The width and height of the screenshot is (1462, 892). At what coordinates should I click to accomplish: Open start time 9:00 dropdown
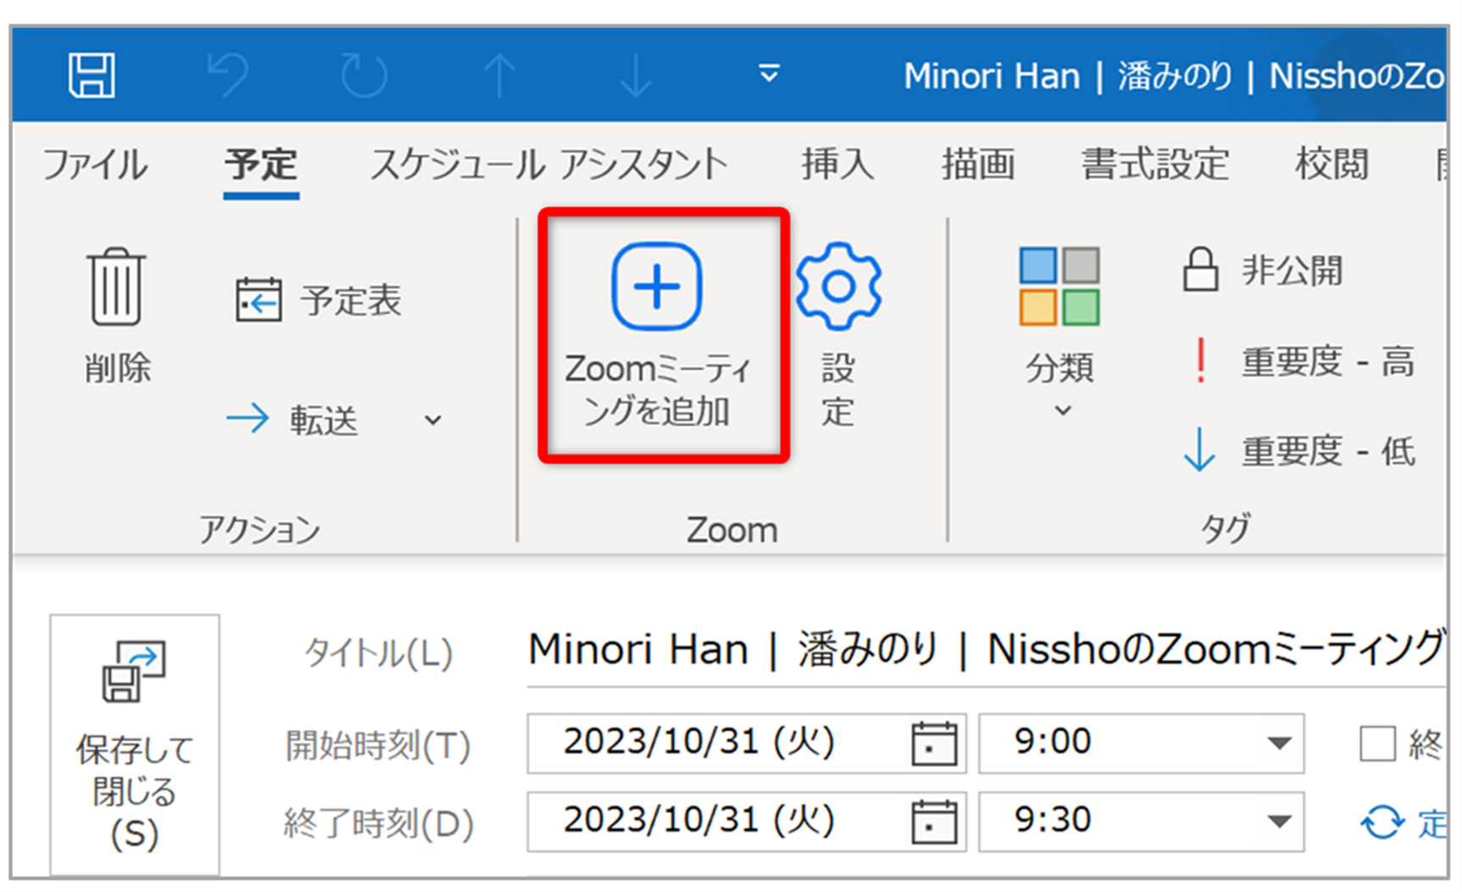(1278, 745)
